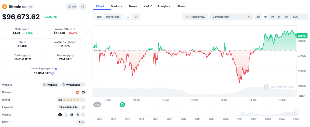Click Vol/Mkt Cap info icon

[76, 42]
